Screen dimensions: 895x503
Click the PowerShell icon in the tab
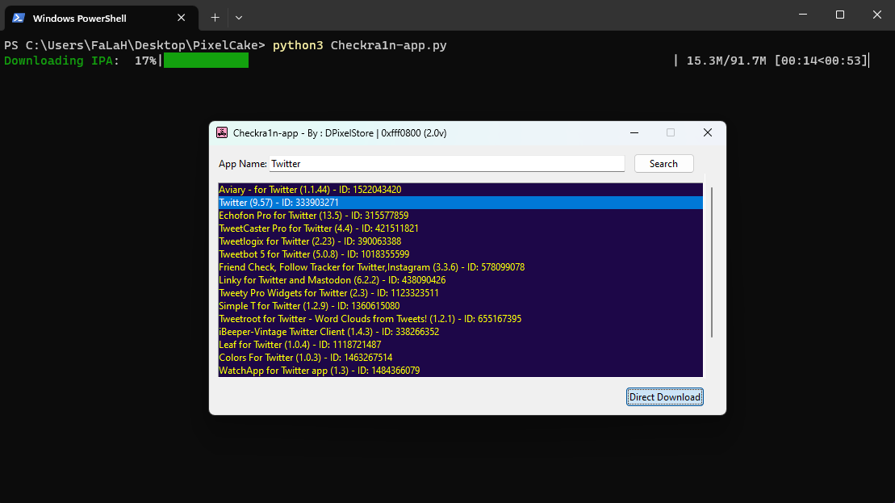tap(19, 19)
